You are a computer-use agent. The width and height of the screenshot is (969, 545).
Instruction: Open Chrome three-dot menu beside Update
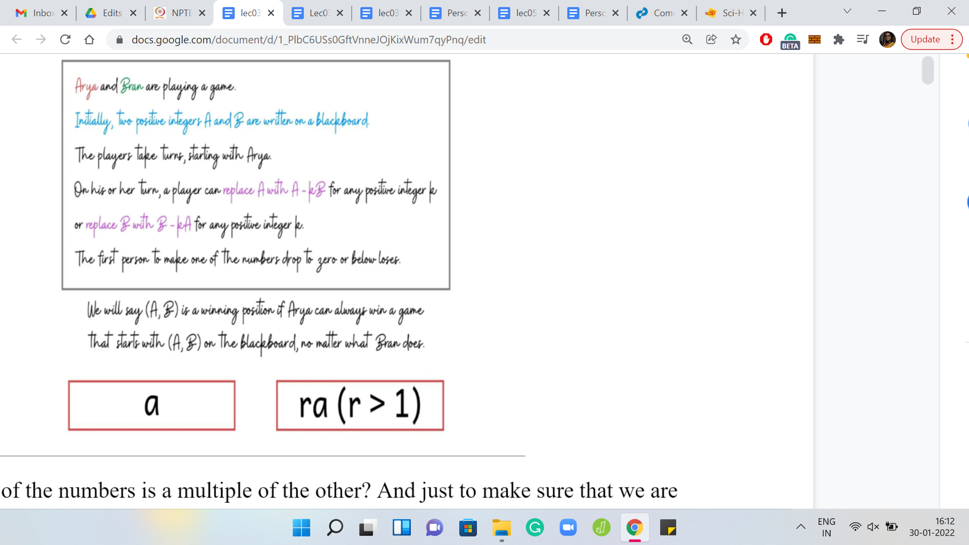952,39
